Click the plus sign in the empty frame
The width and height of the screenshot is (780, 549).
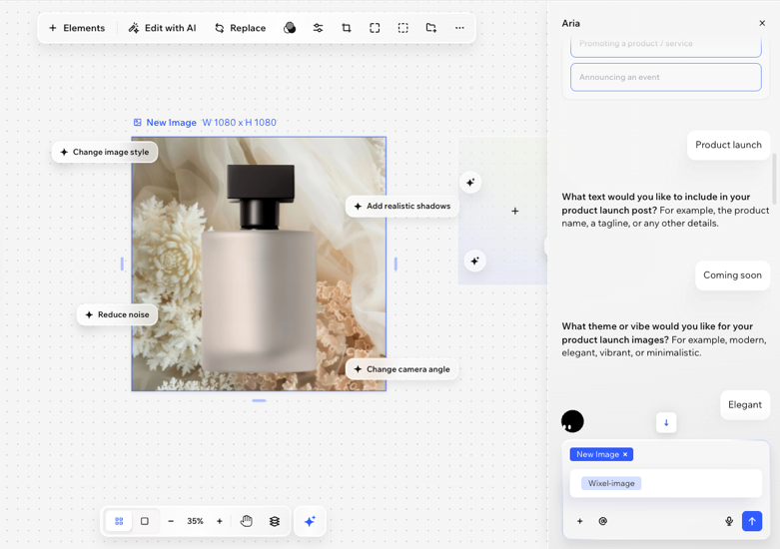point(515,211)
